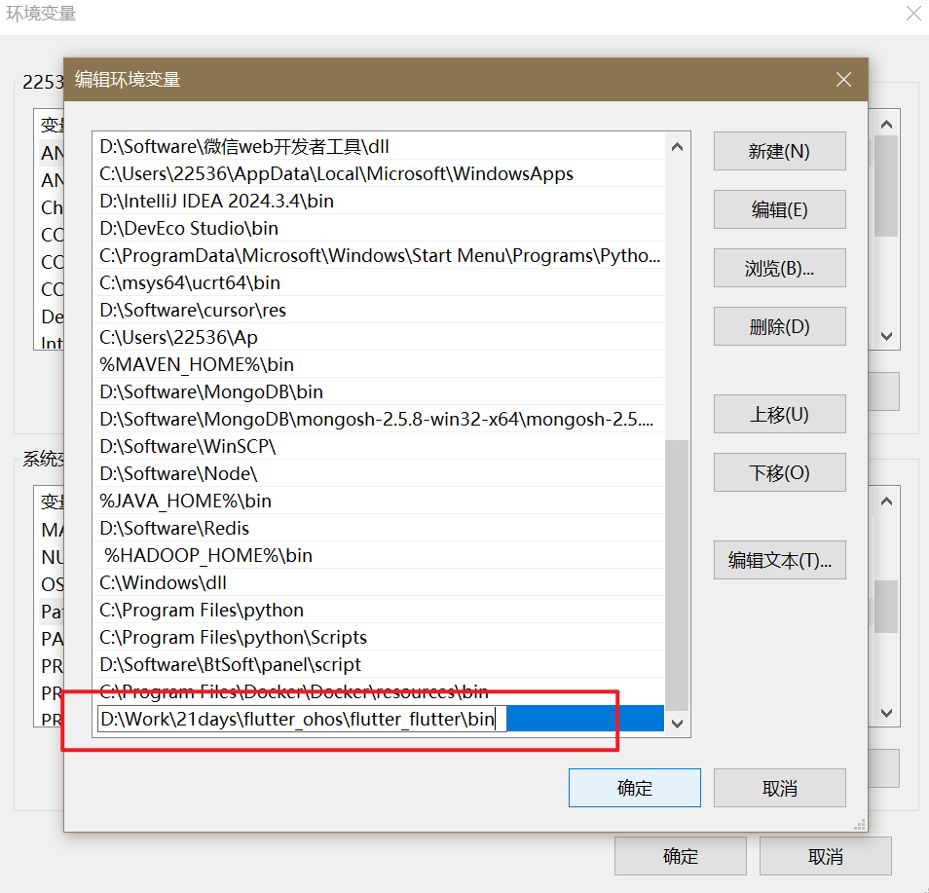Open 编辑文本(T)... text editor

pos(779,560)
